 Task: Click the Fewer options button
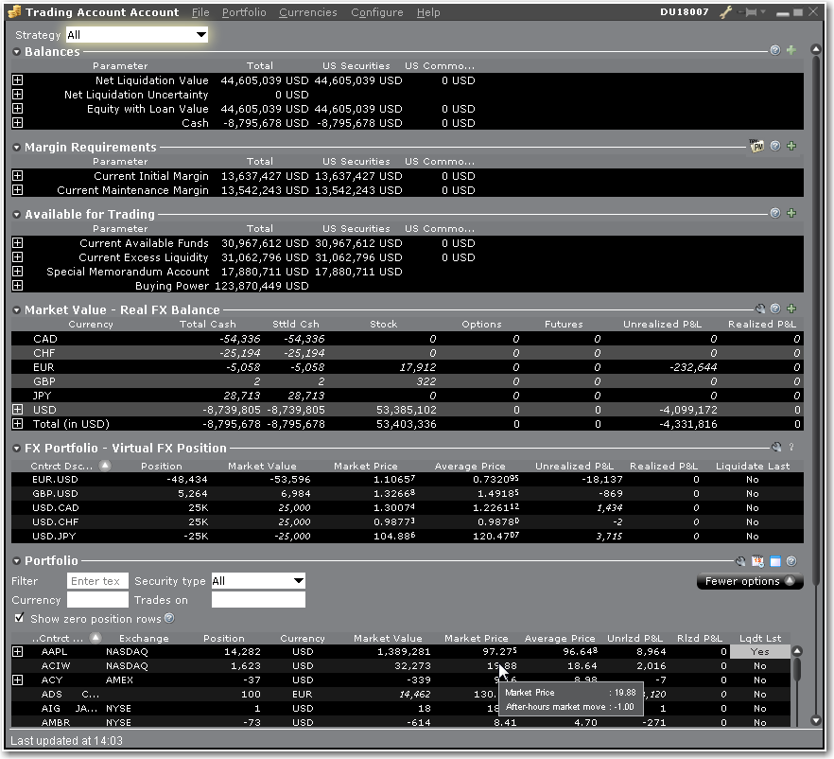click(750, 581)
